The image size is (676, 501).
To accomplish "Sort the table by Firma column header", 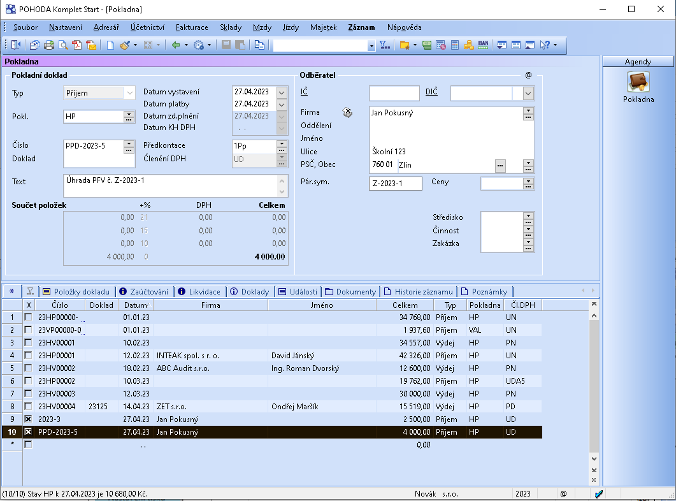I will coord(210,305).
